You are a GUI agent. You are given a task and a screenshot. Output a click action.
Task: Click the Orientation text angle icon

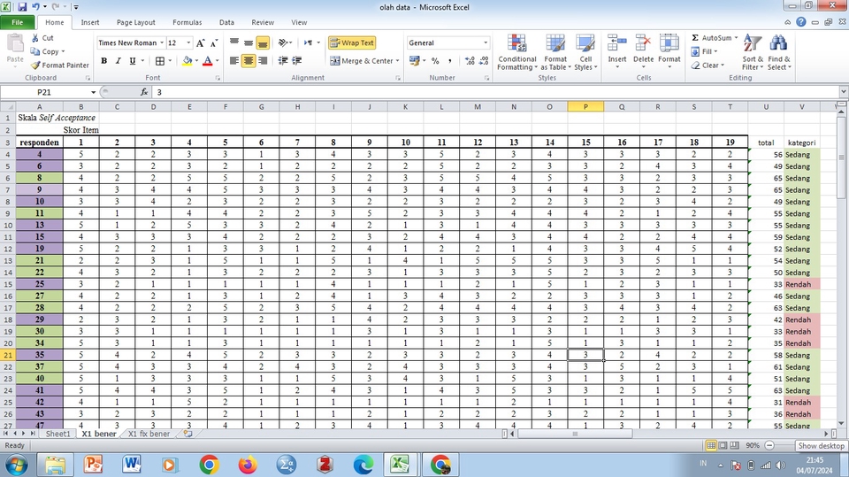283,42
